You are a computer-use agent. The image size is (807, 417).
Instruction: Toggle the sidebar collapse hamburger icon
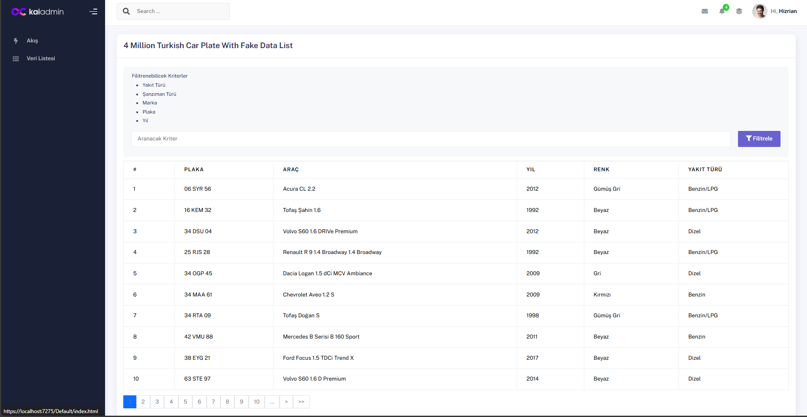[93, 12]
